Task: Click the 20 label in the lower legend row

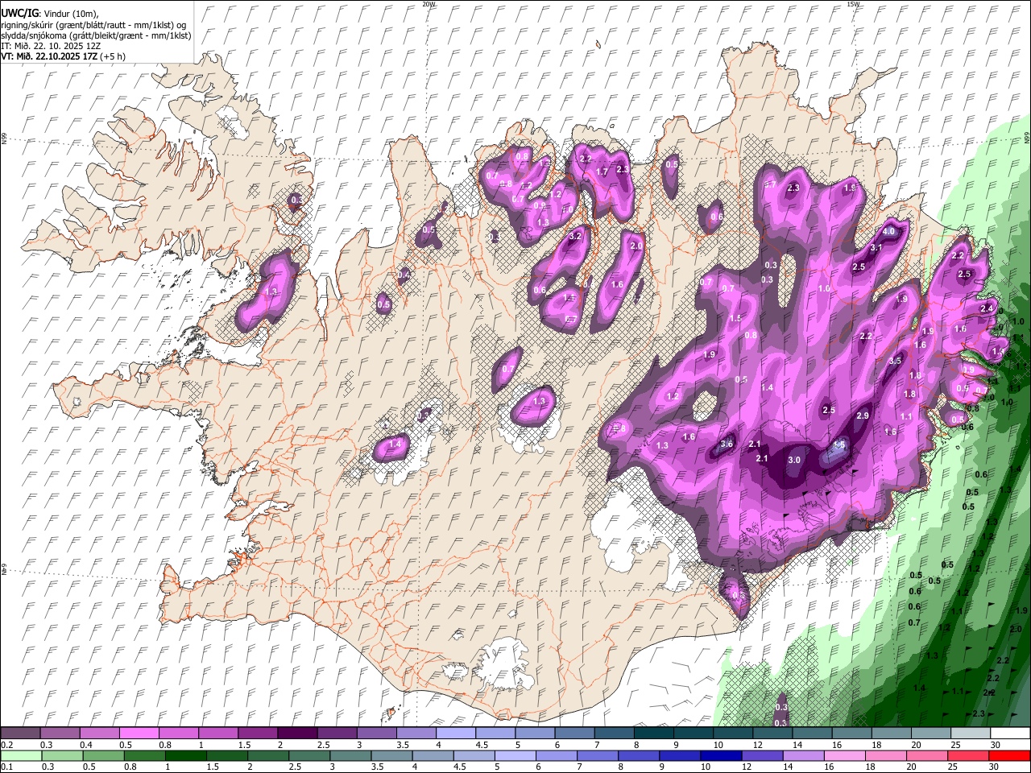Action: [910, 767]
